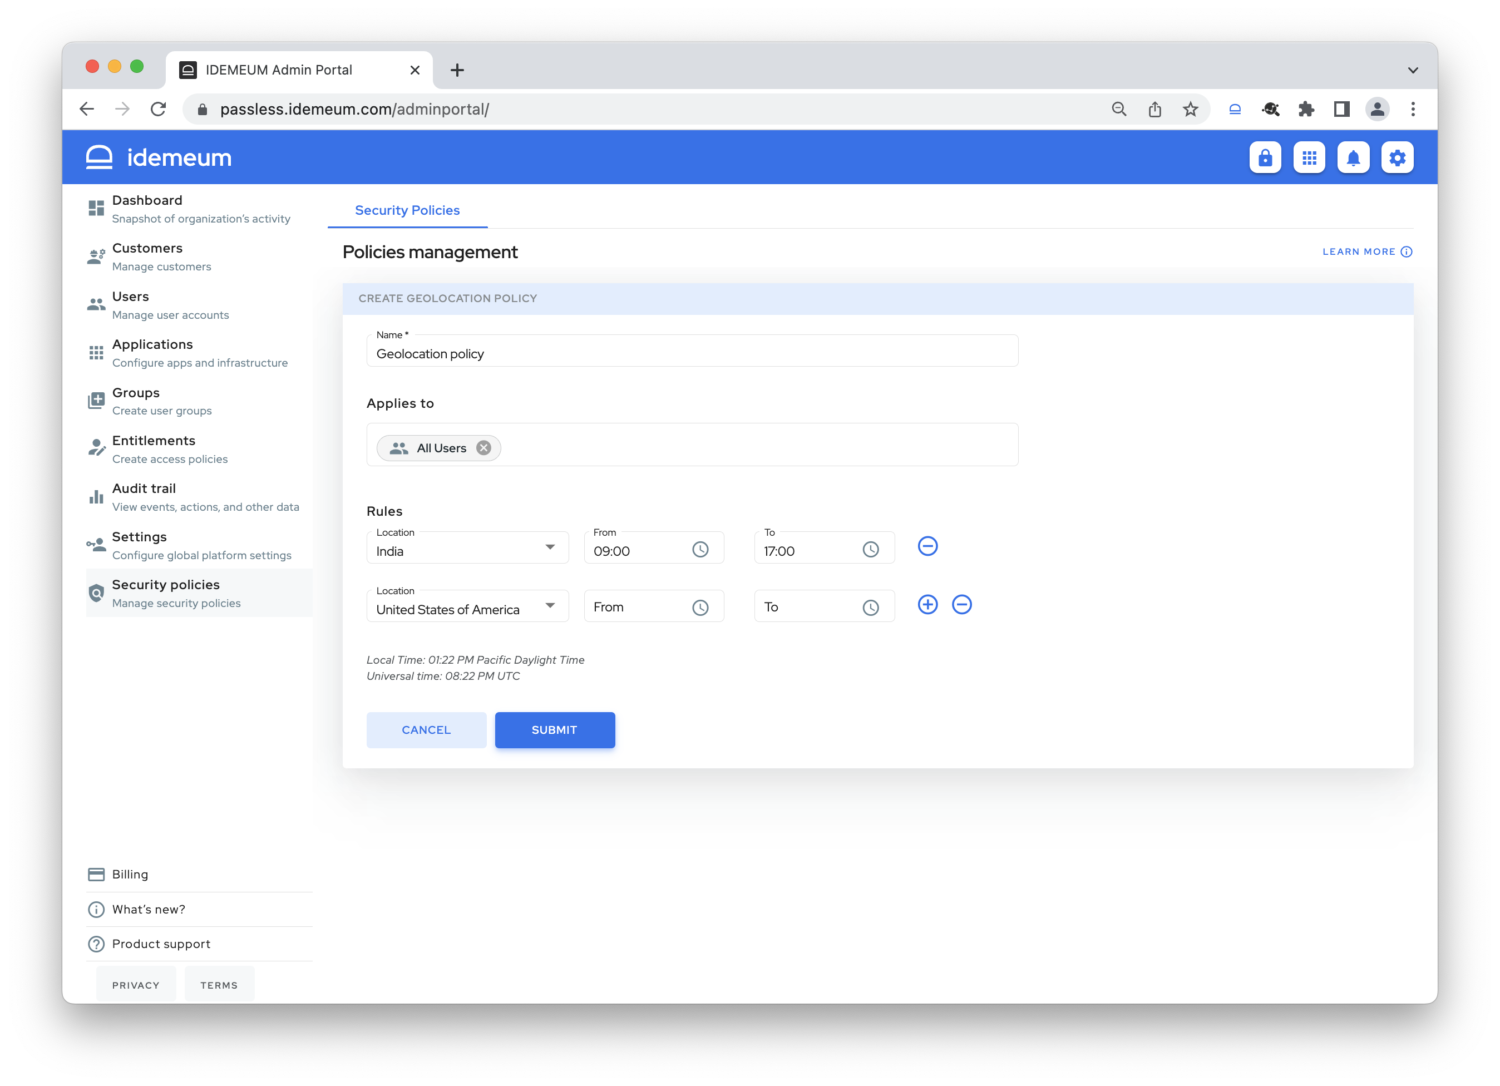Open the tab search chevron in Chrome
Screen dimensions: 1500x1086
[1413, 70]
